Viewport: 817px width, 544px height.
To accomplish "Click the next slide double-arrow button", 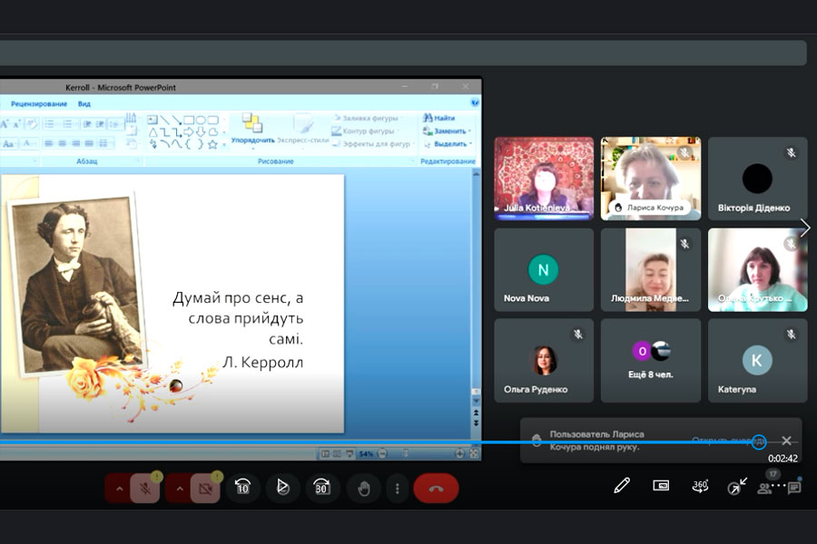I will tap(476, 423).
